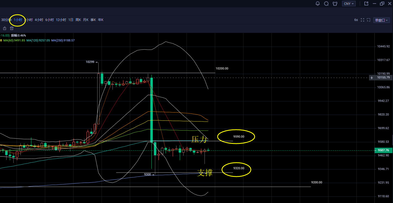
Task: Click the 10317.67 price axis label
Action: click(384, 60)
